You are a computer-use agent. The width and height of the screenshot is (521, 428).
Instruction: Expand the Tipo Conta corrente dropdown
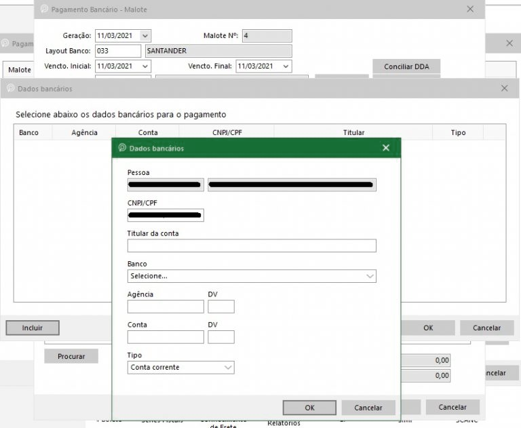227,367
